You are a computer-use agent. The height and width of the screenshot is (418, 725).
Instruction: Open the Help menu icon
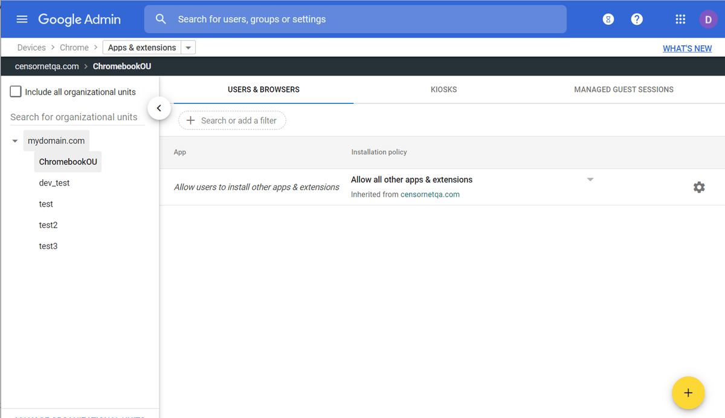(637, 19)
